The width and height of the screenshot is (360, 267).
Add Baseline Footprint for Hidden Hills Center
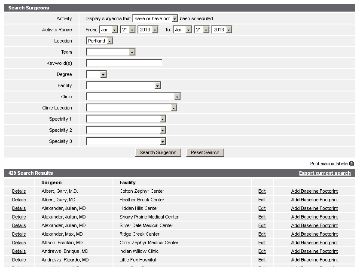314,208
